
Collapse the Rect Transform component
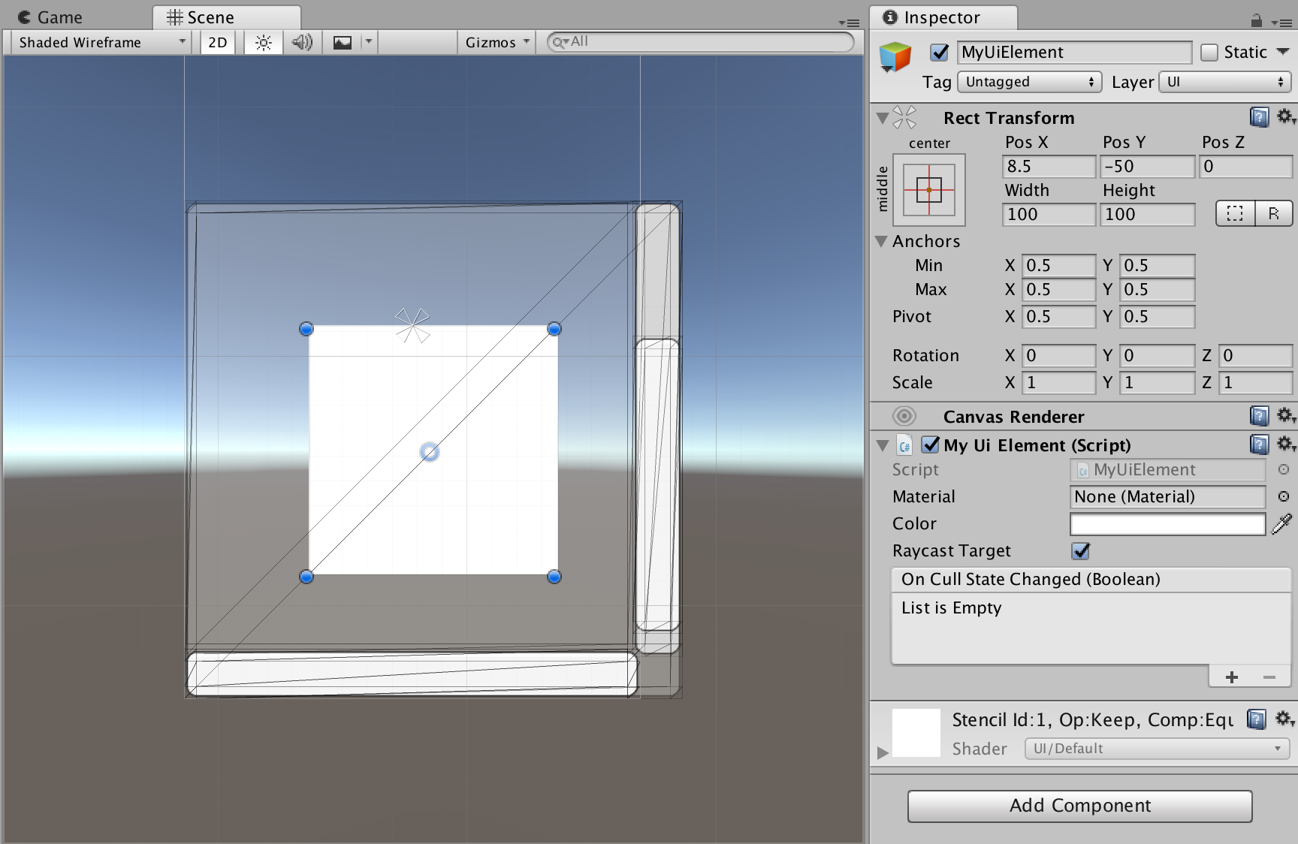click(883, 118)
